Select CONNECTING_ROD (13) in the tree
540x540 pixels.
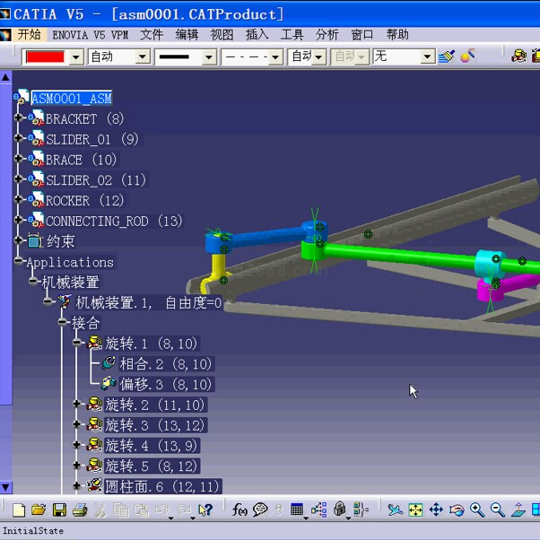[x=113, y=221]
